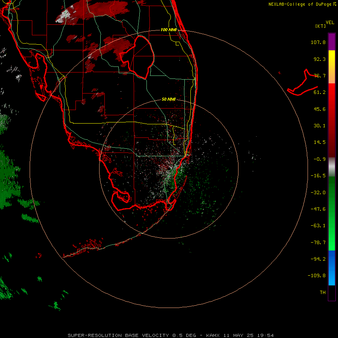Viewport: 338px width, 338px height.
Task: Click the 92.3 velocity scale value
Action: pyautogui.click(x=320, y=59)
